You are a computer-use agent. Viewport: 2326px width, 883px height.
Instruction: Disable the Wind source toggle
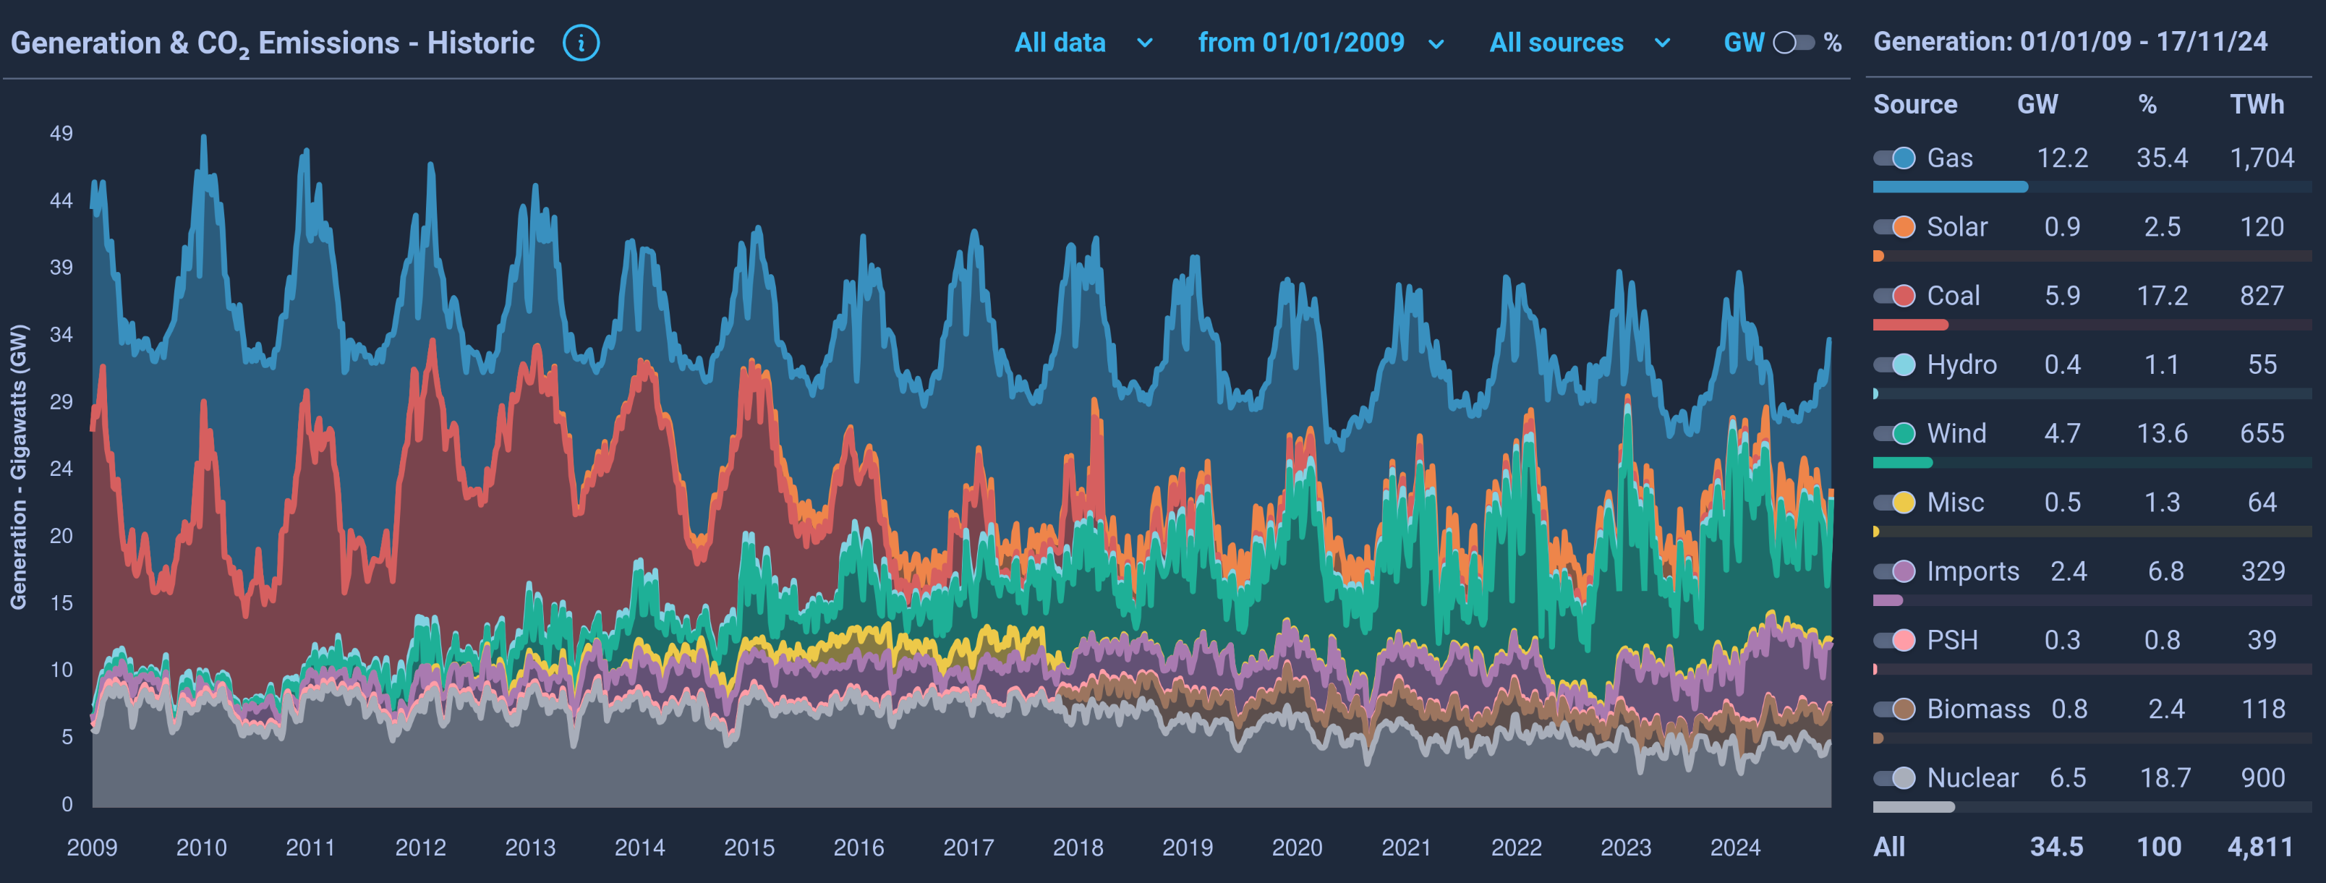click(1894, 433)
